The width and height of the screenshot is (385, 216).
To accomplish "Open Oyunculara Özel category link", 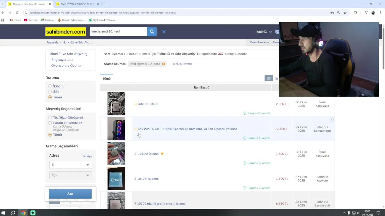I will 64,65.
